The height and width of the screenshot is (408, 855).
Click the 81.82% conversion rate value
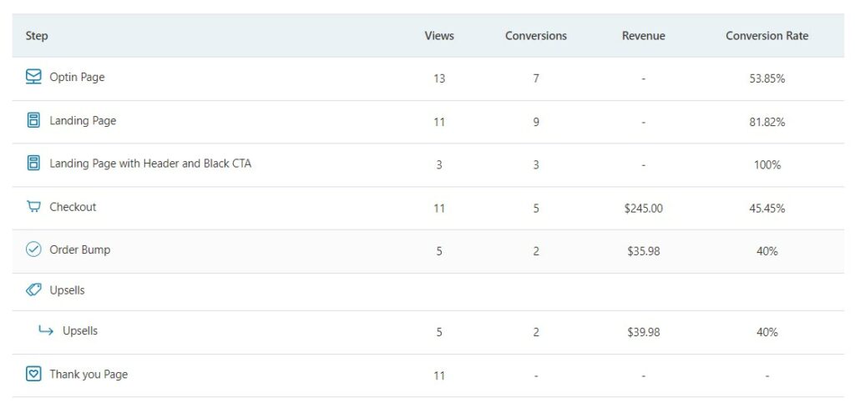click(766, 122)
